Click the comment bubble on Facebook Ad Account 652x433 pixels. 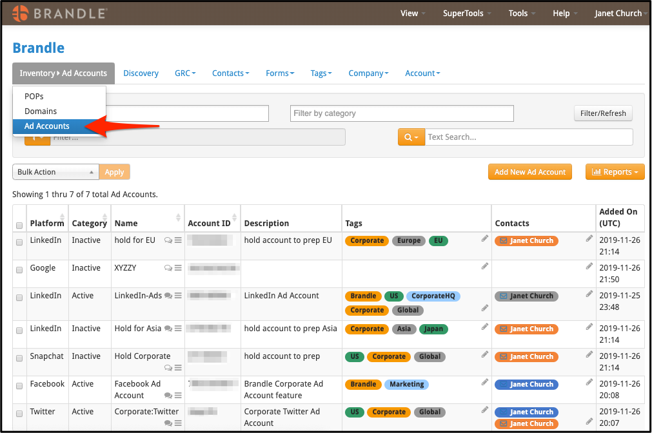click(167, 394)
